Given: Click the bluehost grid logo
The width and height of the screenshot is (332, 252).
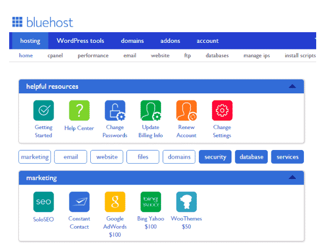Looking at the screenshot, I should (x=17, y=22).
